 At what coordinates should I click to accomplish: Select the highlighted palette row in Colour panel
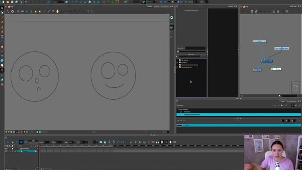(x=239, y=114)
